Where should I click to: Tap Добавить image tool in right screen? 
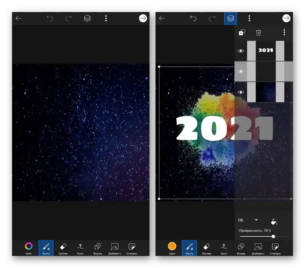click(x=258, y=248)
